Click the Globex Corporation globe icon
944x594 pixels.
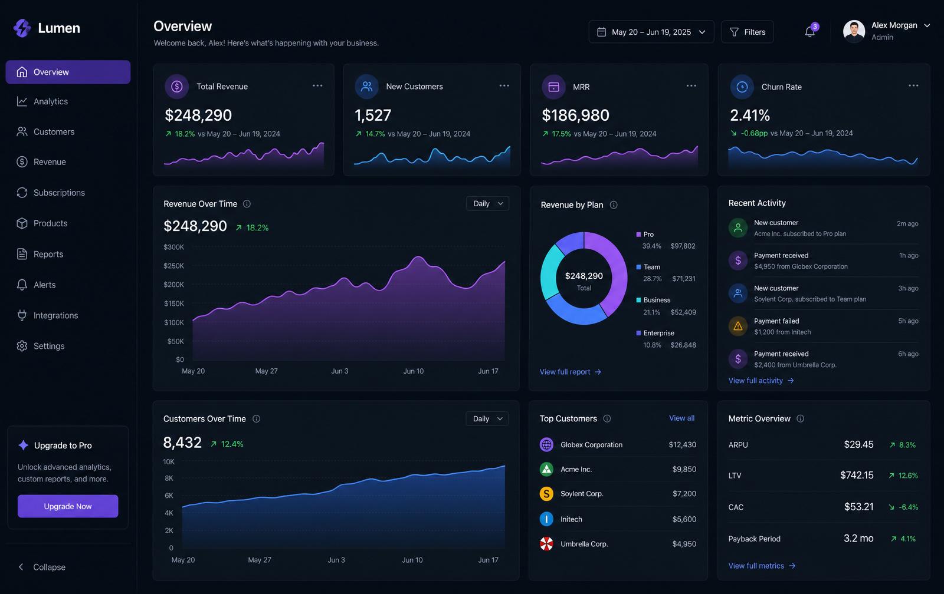(x=546, y=445)
